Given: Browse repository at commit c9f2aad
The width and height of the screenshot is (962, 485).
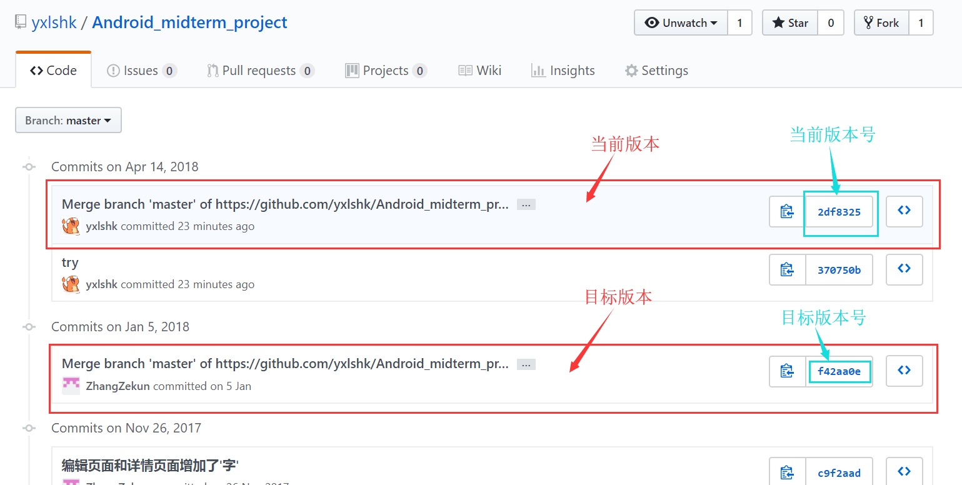Looking at the screenshot, I should 904,472.
